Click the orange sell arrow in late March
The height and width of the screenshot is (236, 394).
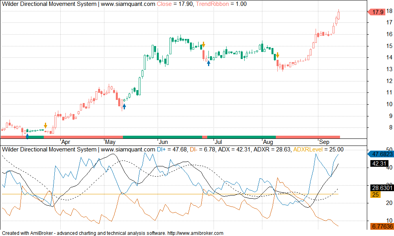[45, 125]
